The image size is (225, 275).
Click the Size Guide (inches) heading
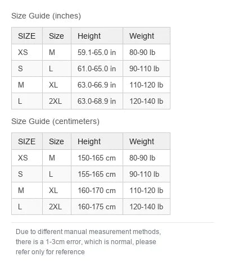tap(46, 16)
